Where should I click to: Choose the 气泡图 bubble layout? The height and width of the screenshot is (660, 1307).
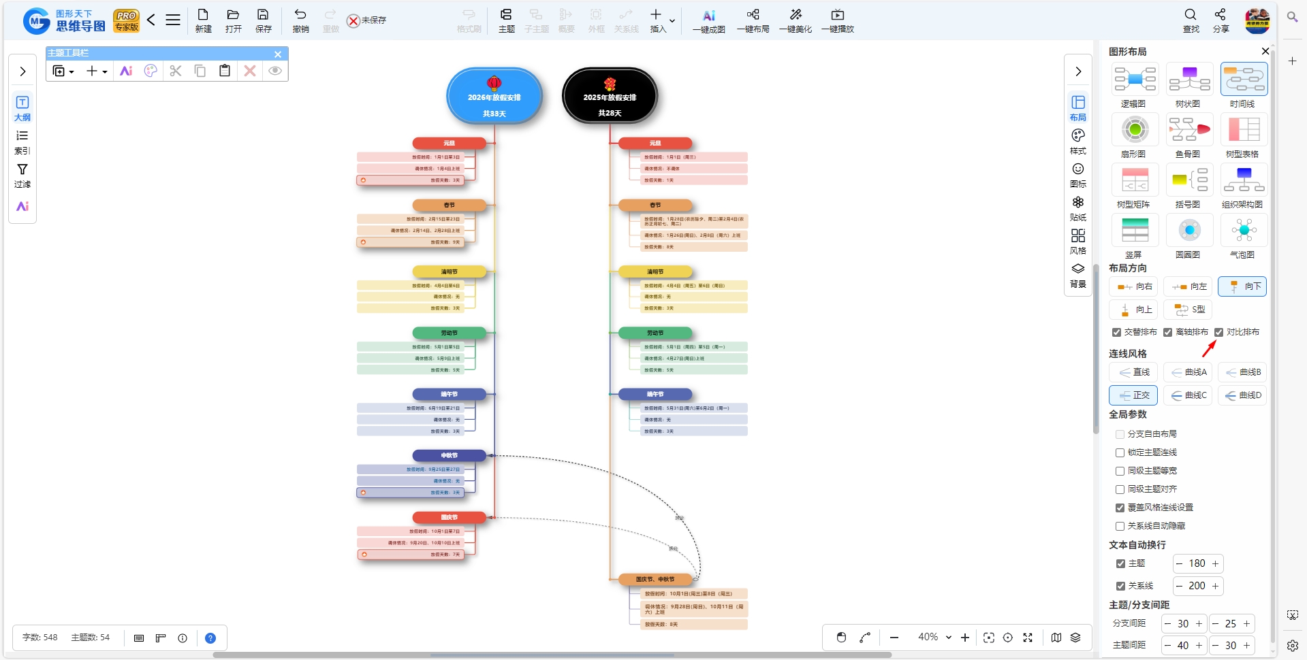(1244, 236)
